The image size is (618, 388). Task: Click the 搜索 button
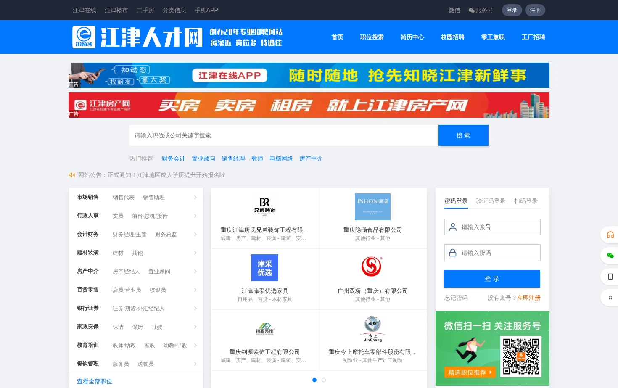(463, 135)
